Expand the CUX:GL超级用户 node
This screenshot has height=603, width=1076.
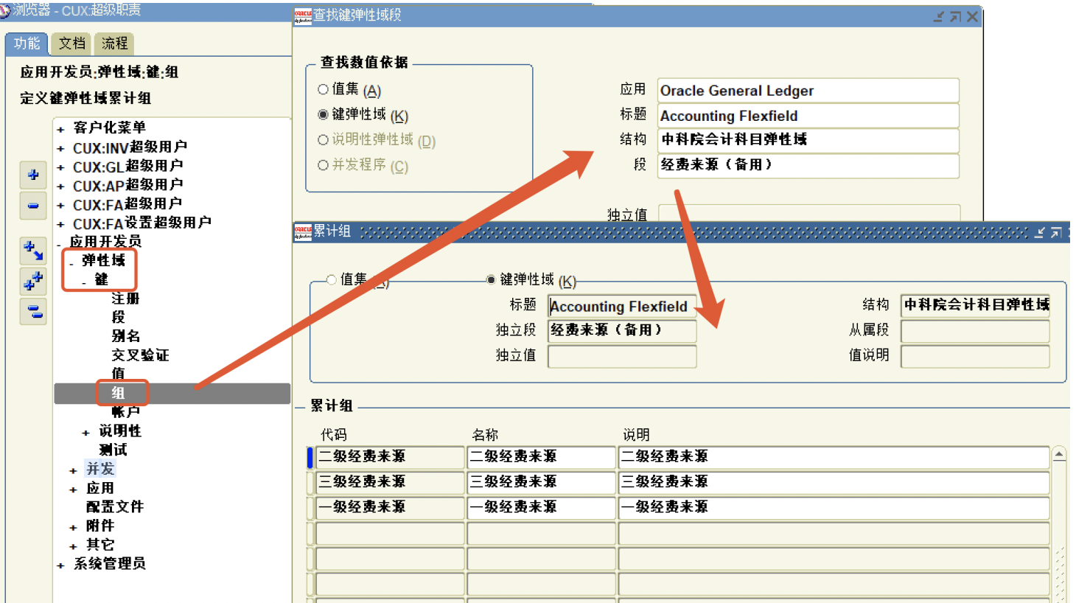tap(60, 167)
